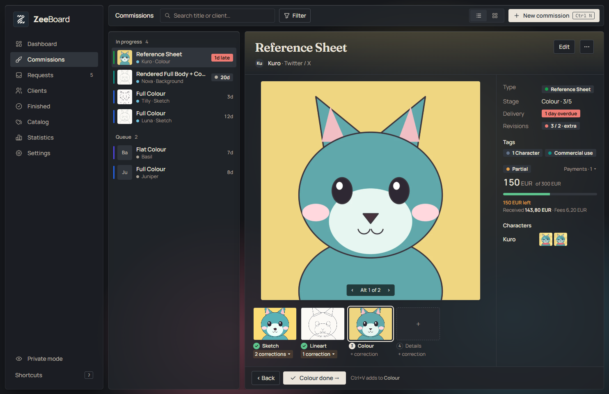Switch to list view
Viewport: 609px width, 394px height.
click(478, 16)
